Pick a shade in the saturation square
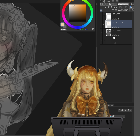 (x=78, y=13)
